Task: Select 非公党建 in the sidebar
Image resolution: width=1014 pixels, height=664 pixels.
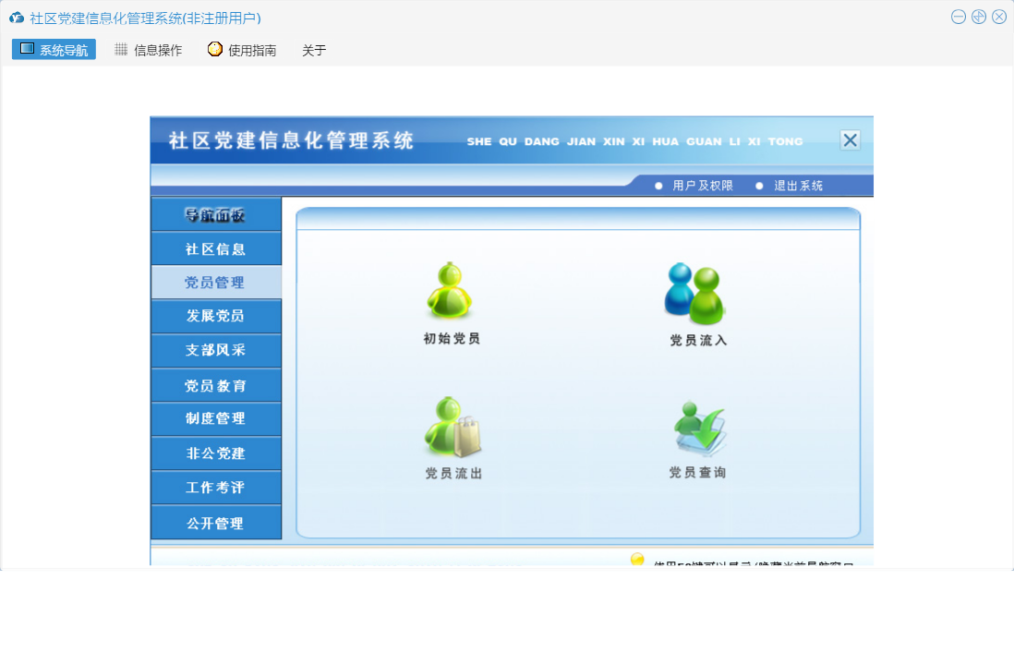Action: (x=216, y=453)
